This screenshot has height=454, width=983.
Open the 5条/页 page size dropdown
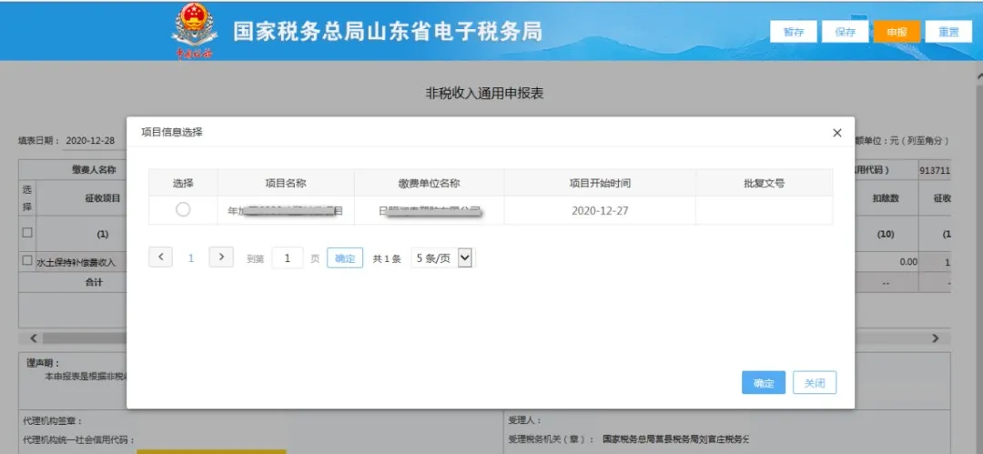(443, 258)
